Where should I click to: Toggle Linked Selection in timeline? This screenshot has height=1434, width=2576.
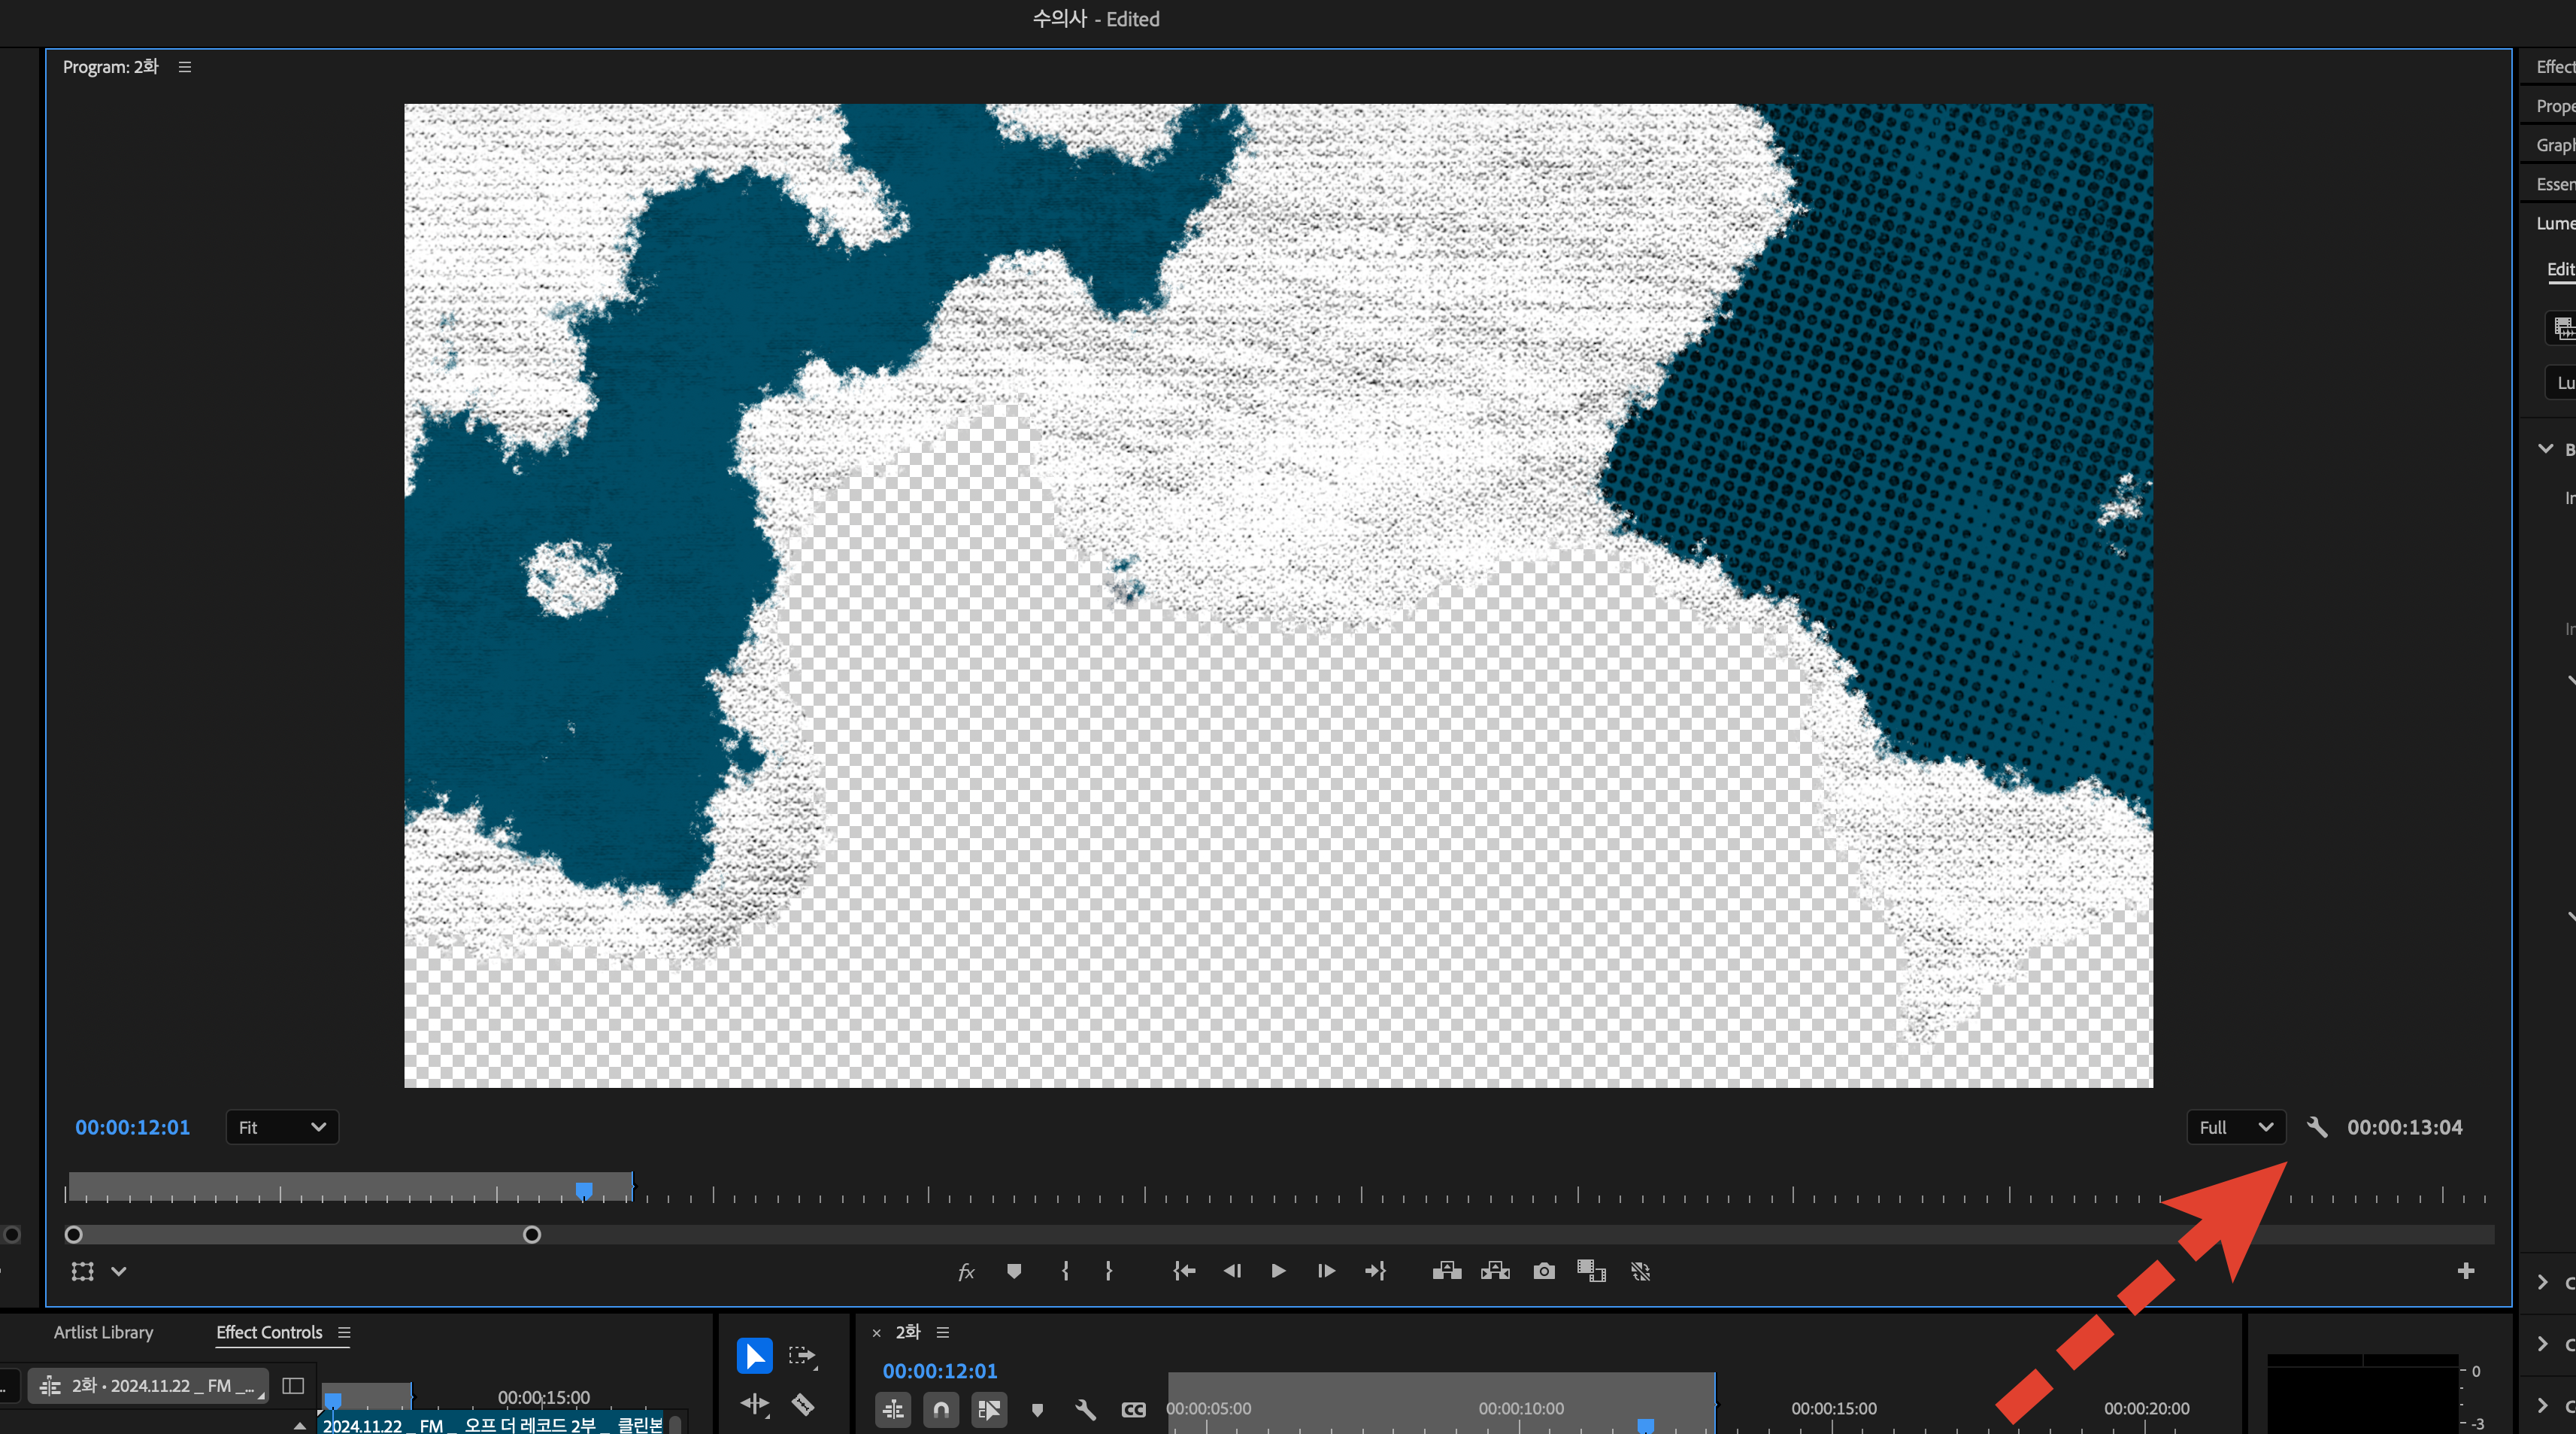[989, 1409]
